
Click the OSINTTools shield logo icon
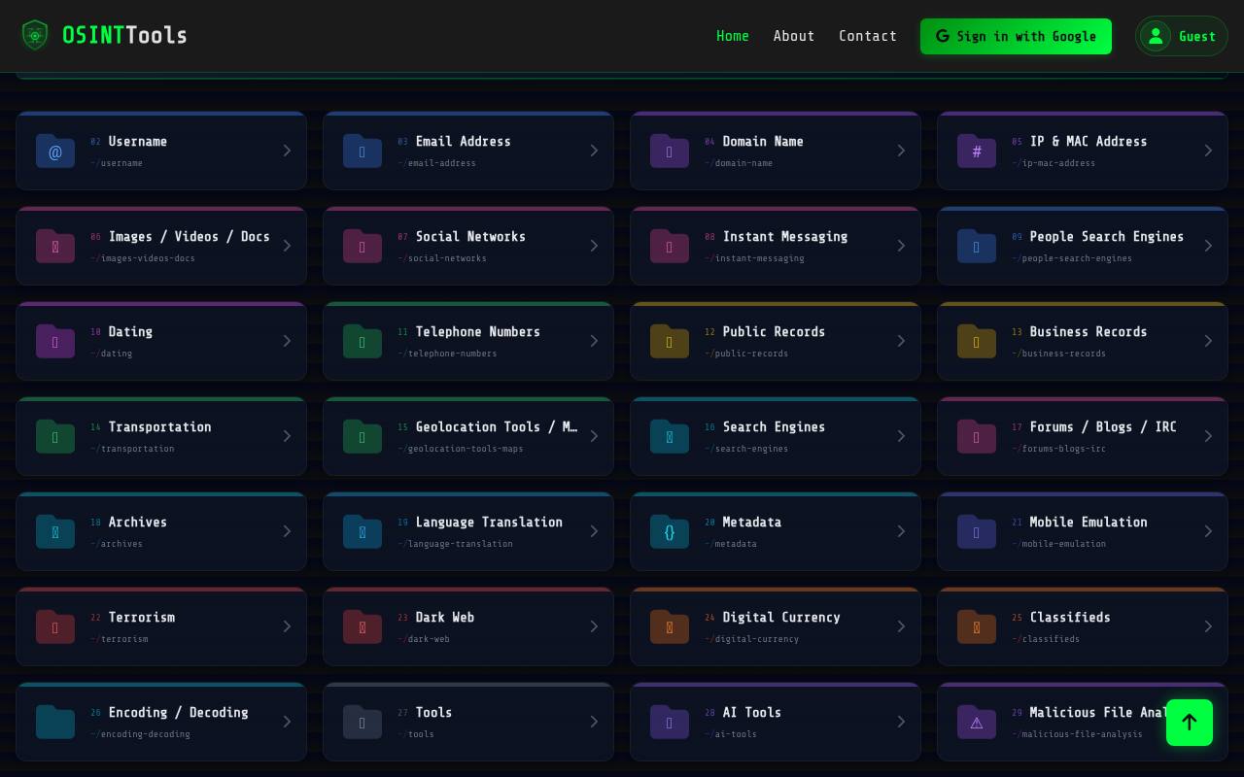(x=35, y=36)
